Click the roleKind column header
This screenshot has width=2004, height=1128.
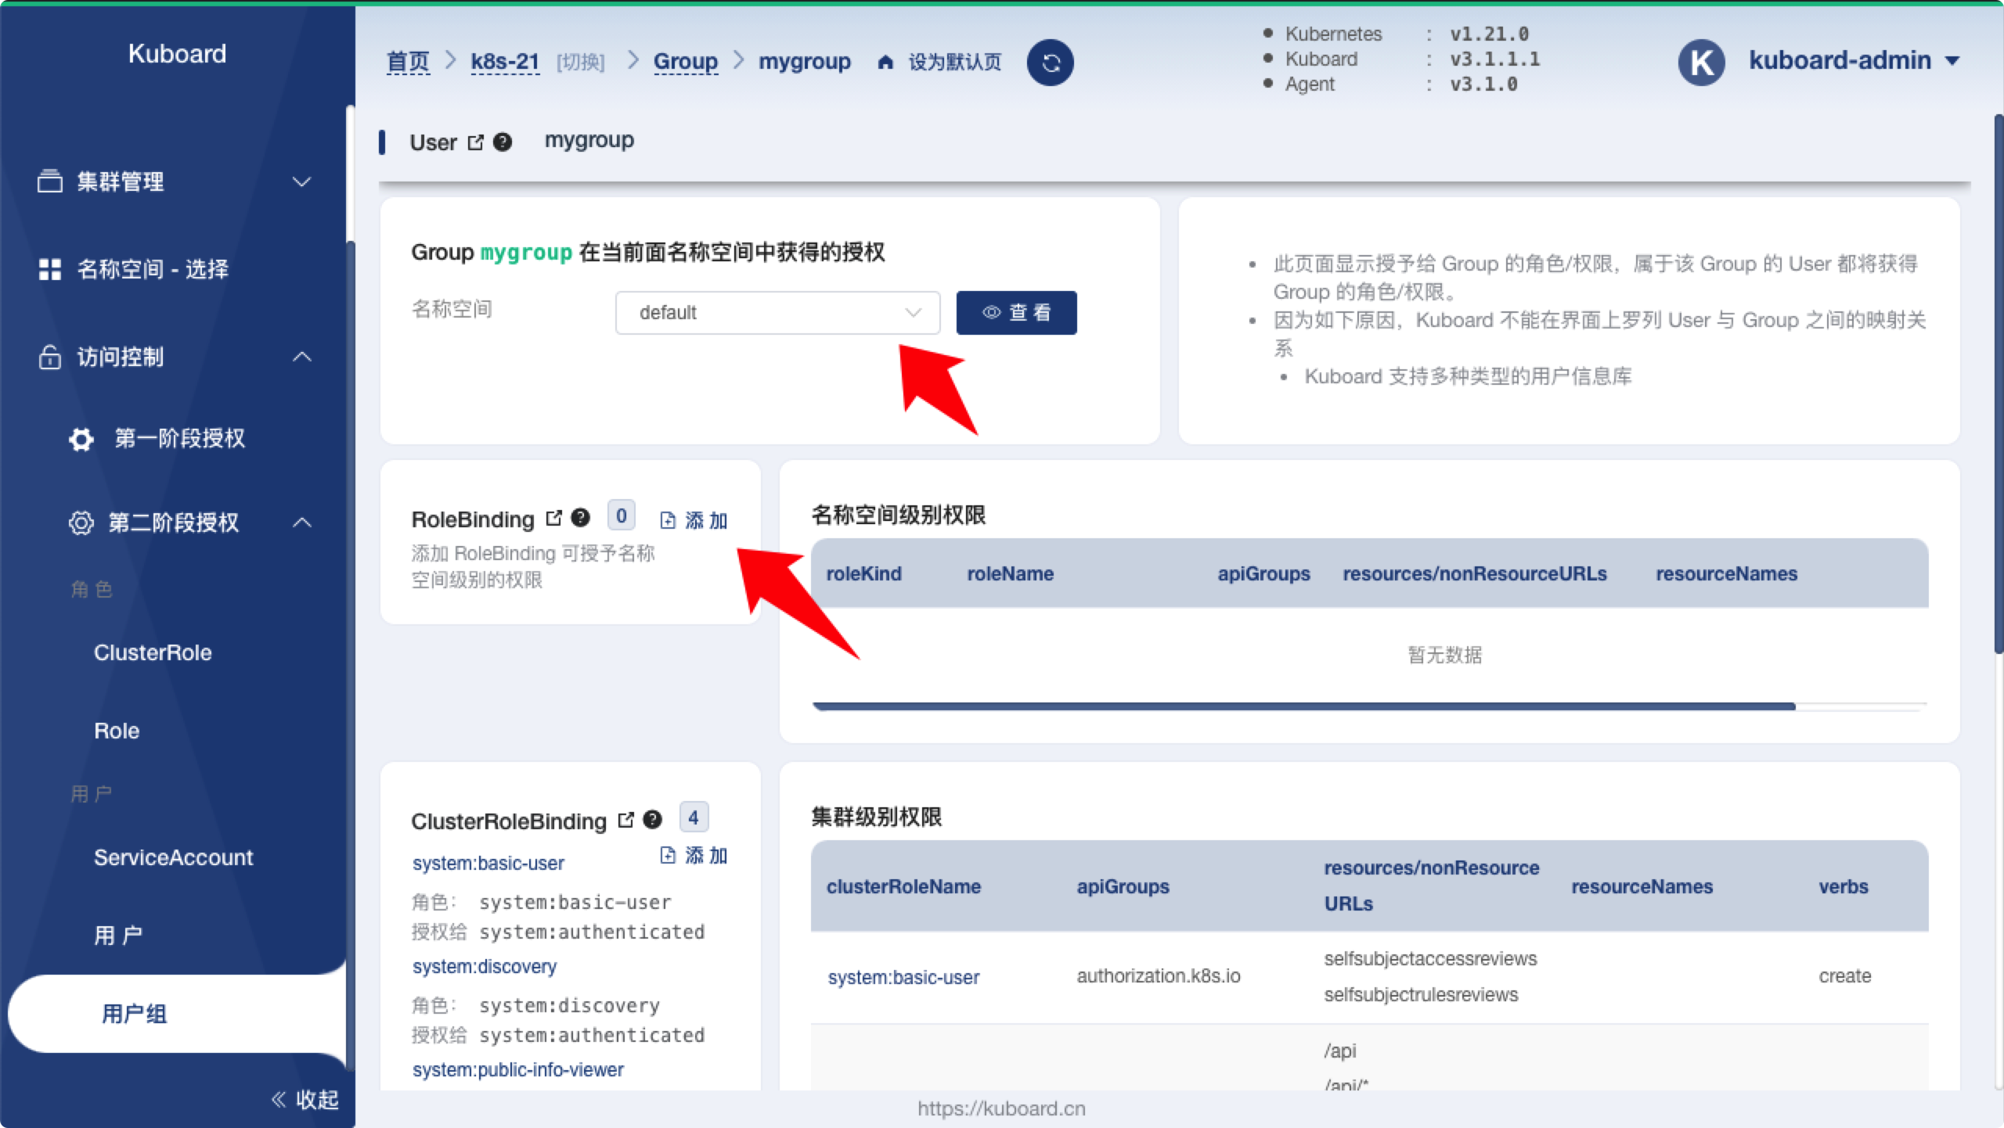pyautogui.click(x=863, y=574)
